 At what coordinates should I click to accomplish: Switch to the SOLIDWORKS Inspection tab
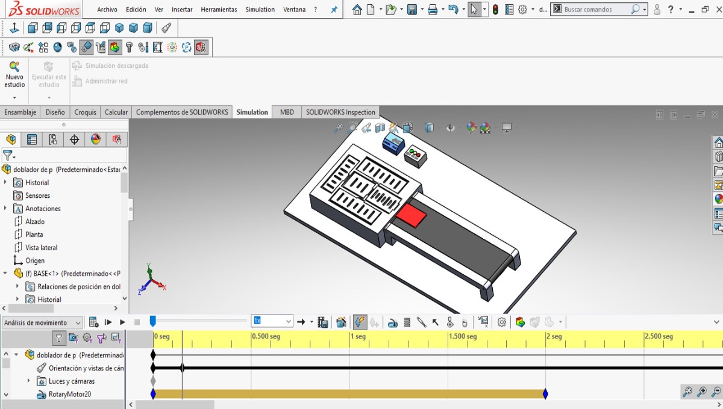[x=340, y=112]
